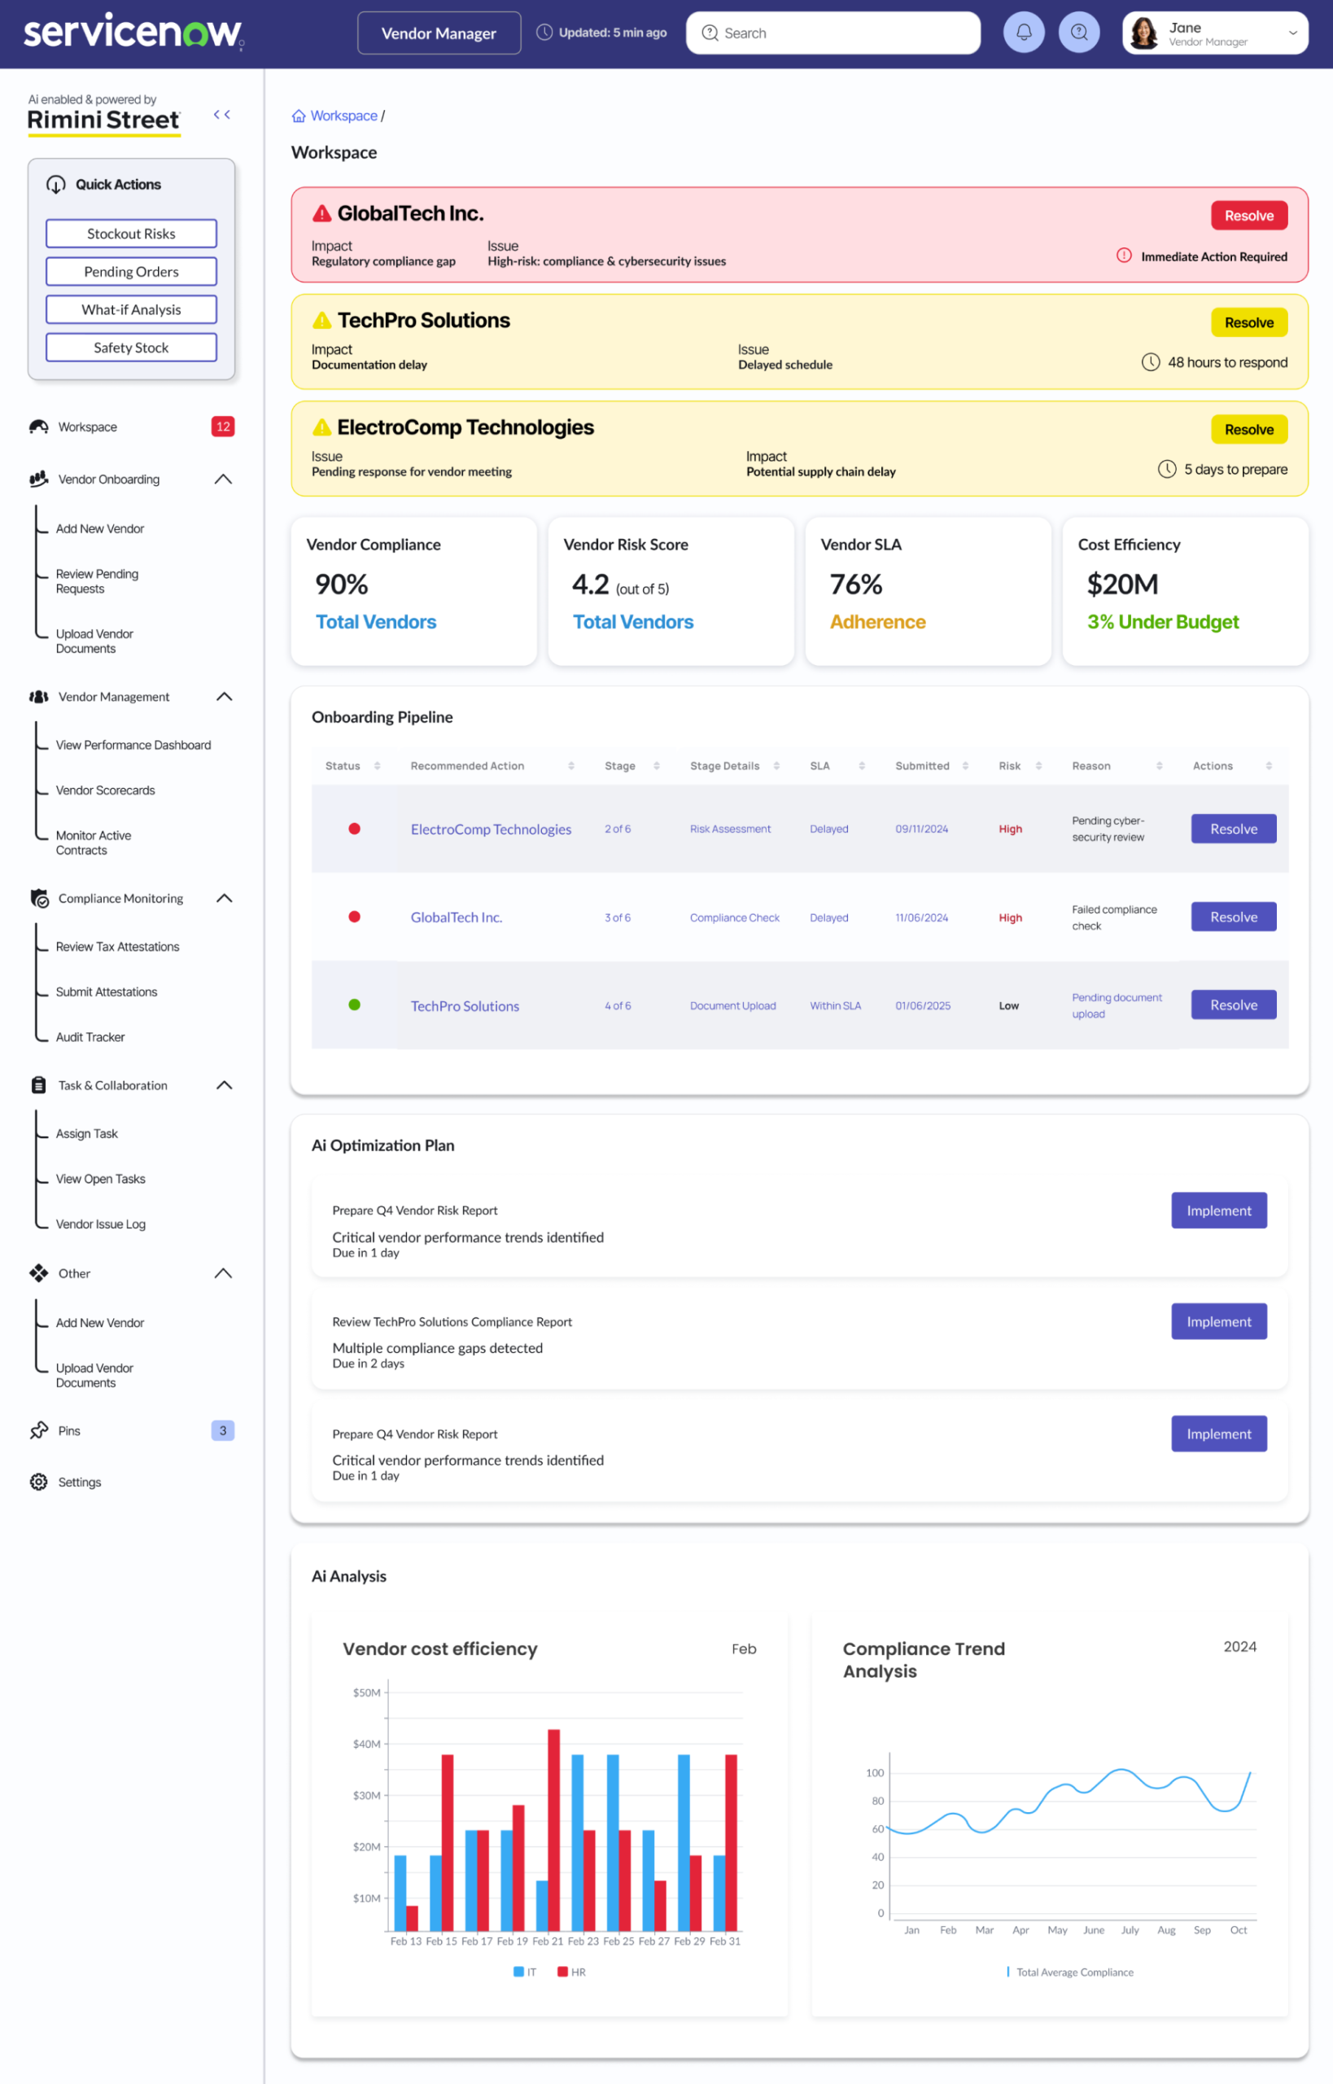Click the home icon in breadcrumb
The width and height of the screenshot is (1333, 2084).
(x=299, y=116)
